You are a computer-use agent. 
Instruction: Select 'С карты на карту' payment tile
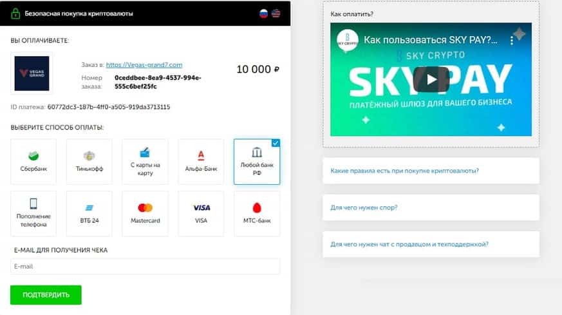tap(145, 162)
